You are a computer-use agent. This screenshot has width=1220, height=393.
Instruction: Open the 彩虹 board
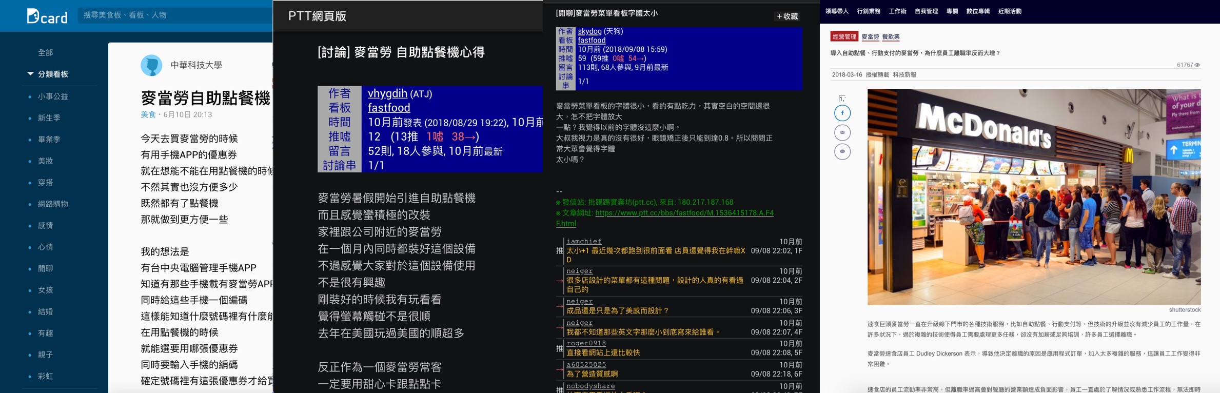click(45, 377)
